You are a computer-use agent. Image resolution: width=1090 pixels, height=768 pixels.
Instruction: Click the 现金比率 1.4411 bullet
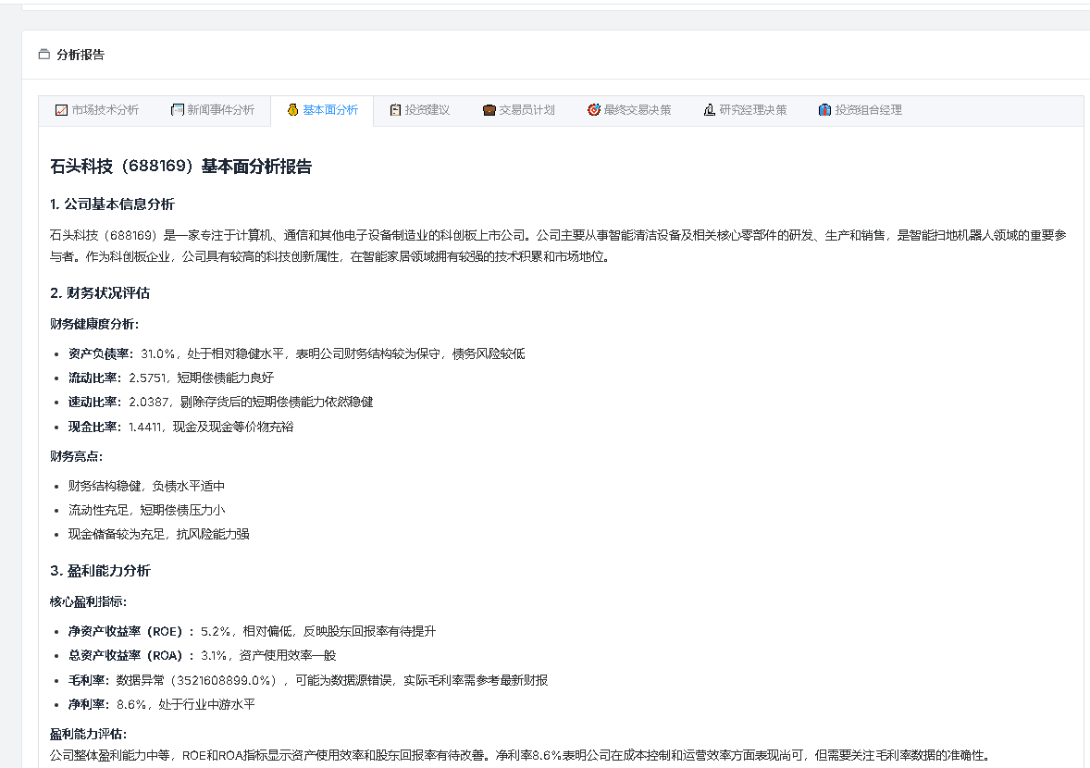[180, 427]
